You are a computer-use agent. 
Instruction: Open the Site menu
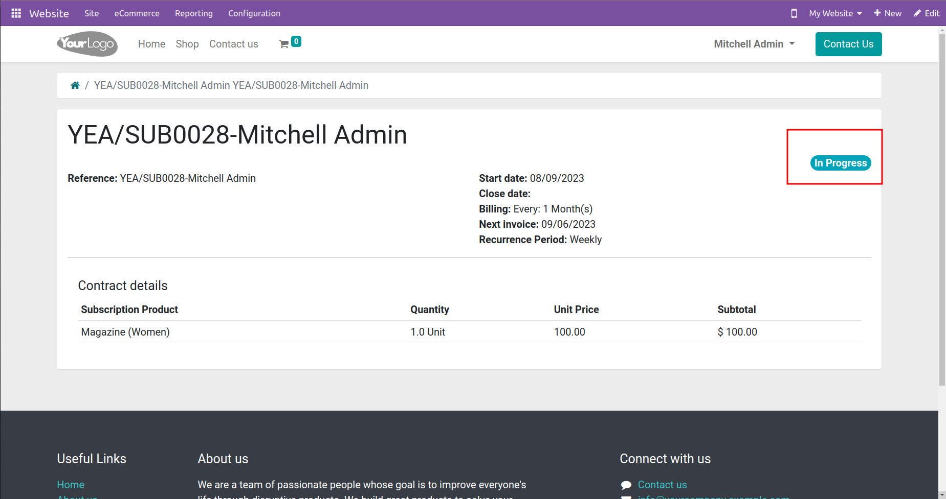point(92,13)
